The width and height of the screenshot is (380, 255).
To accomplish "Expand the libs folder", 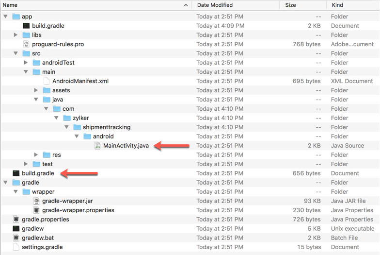I will pos(16,35).
